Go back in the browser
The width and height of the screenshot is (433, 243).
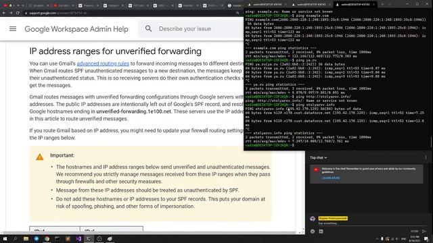click(x=4, y=13)
